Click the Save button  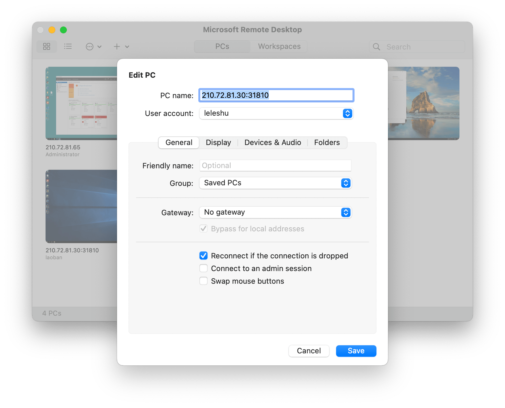[356, 351]
